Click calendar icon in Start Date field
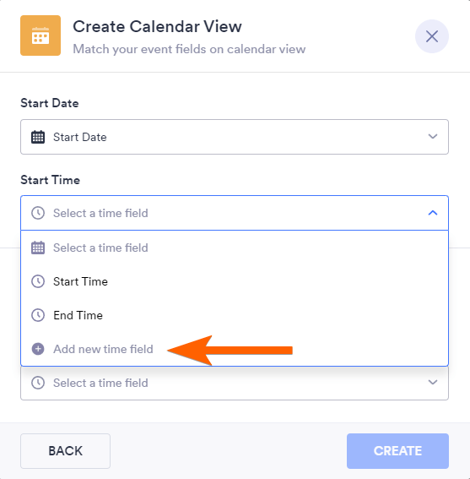 (x=38, y=137)
